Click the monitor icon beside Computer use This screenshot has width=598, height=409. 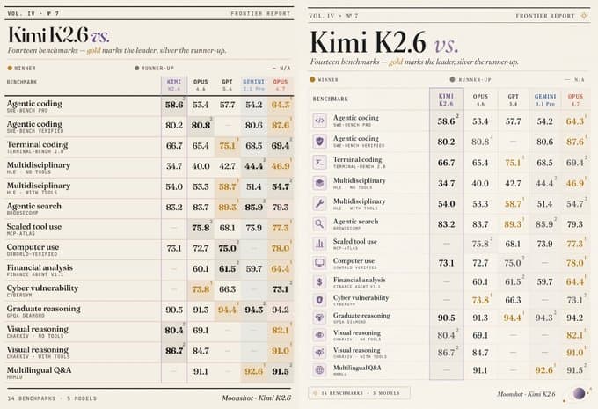pos(319,262)
